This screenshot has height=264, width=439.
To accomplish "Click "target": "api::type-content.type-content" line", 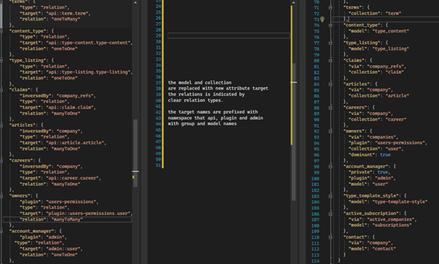I will click(76, 42).
